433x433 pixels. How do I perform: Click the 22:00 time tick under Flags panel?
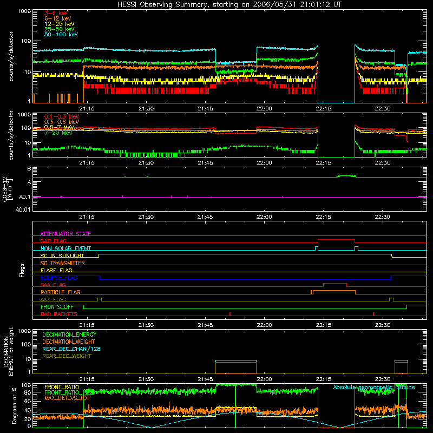[264, 325]
